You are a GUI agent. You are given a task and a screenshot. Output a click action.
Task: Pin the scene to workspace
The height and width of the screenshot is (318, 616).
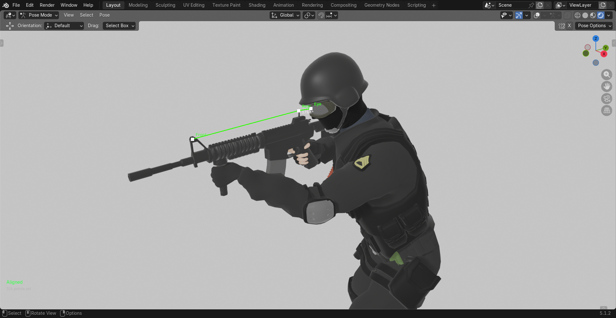tap(531, 5)
